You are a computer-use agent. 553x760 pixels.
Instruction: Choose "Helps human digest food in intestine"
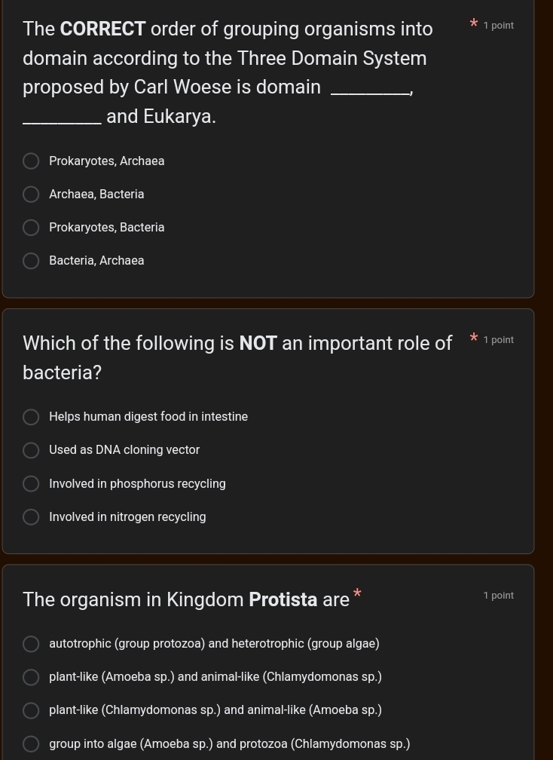click(31, 417)
